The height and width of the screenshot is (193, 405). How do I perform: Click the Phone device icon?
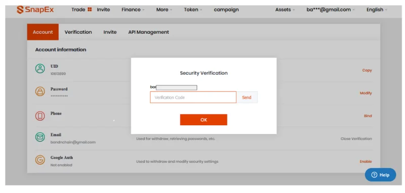pyautogui.click(x=40, y=116)
